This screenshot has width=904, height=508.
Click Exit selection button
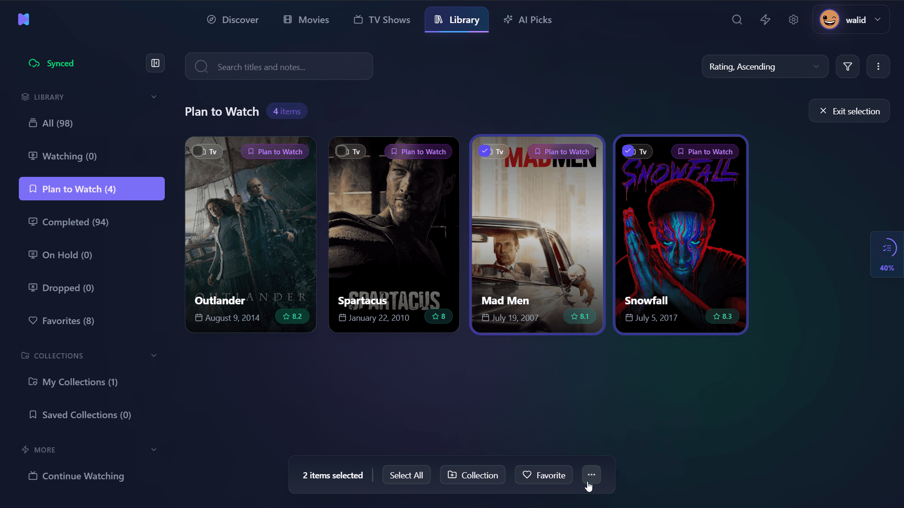849,111
